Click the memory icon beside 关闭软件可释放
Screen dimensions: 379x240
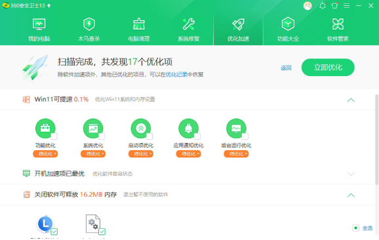tap(27, 194)
